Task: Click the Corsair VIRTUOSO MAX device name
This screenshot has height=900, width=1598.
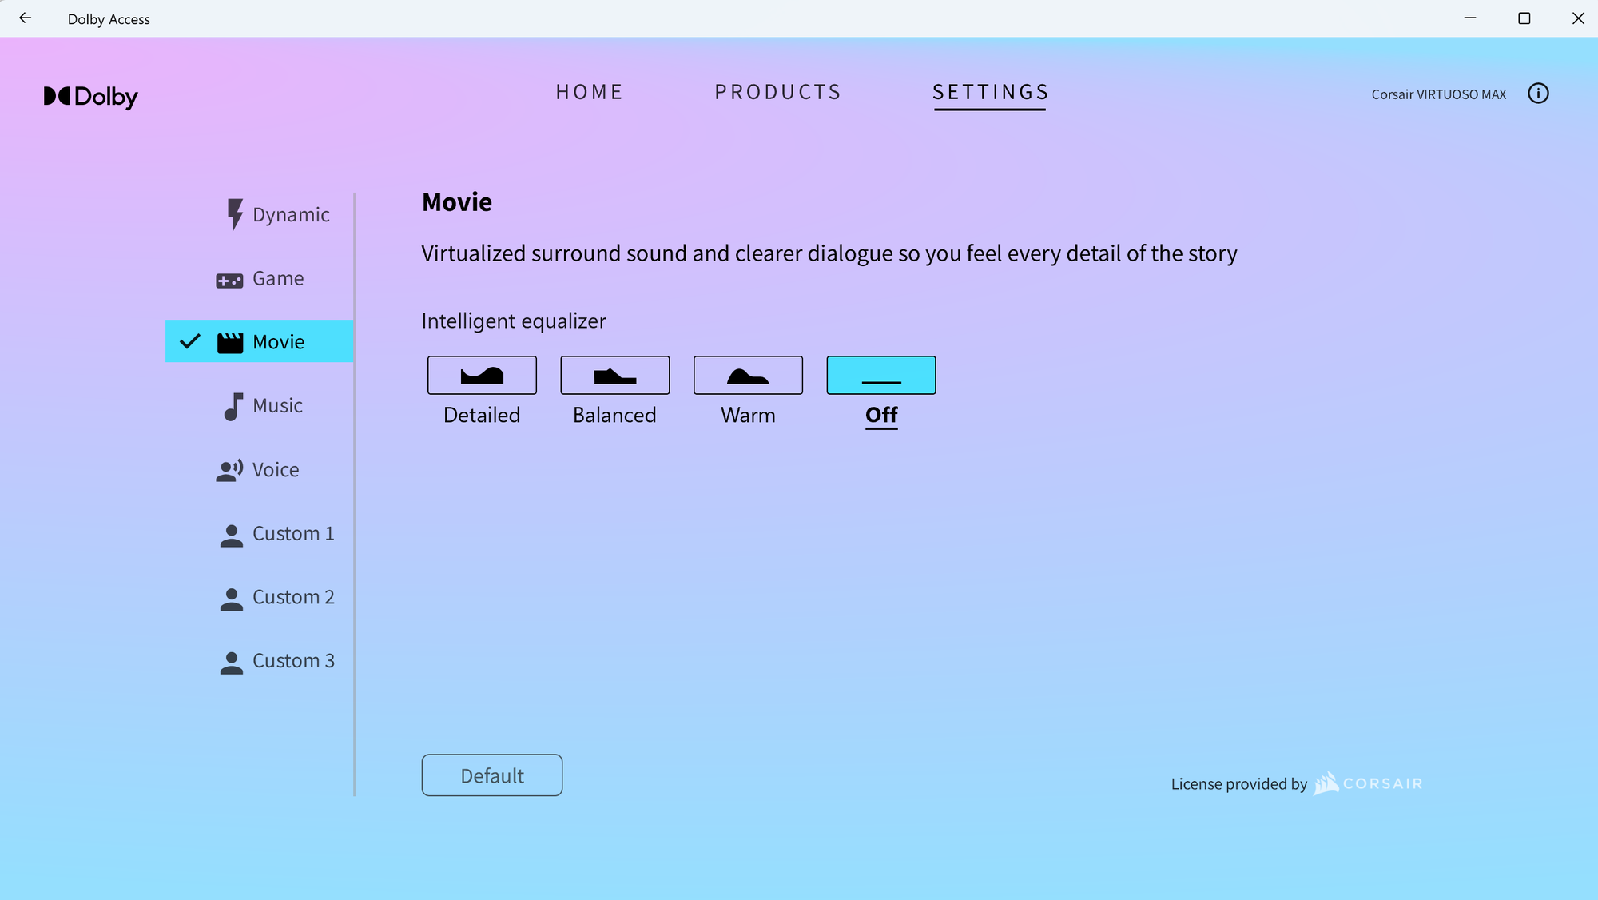Action: (1439, 94)
